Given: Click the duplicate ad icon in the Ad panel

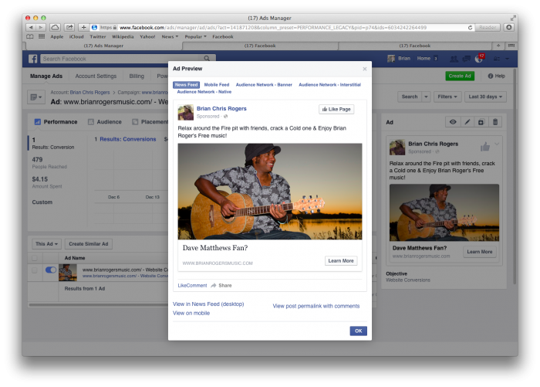Looking at the screenshot, I should [481, 122].
